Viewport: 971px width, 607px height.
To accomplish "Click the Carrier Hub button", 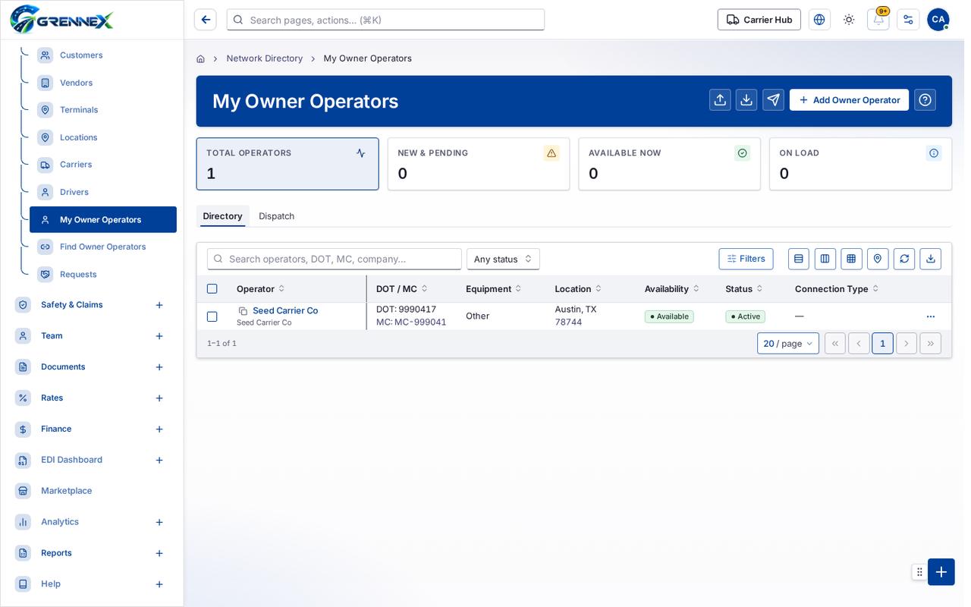I will point(759,20).
